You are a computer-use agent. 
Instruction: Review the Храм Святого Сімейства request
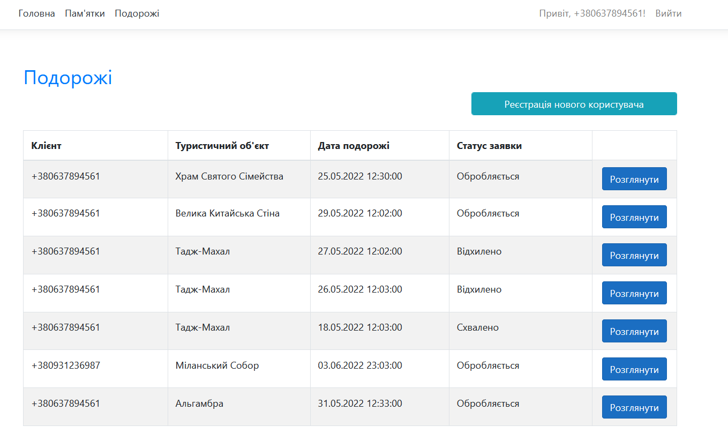(634, 179)
